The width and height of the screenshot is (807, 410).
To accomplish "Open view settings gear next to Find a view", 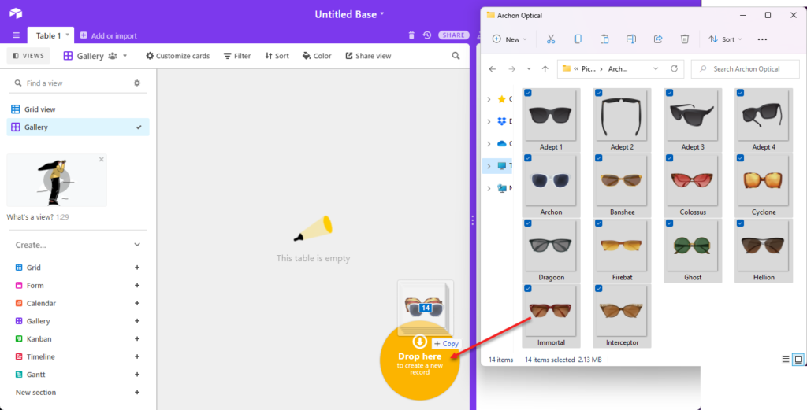I will pyautogui.click(x=137, y=83).
